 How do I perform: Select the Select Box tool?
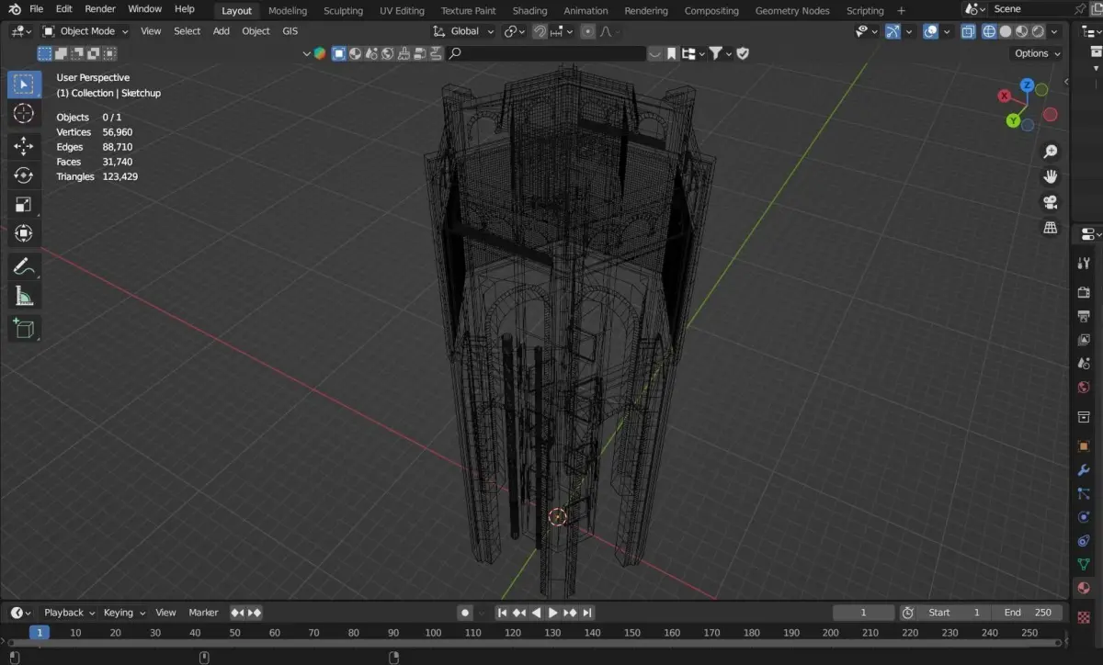click(x=24, y=85)
